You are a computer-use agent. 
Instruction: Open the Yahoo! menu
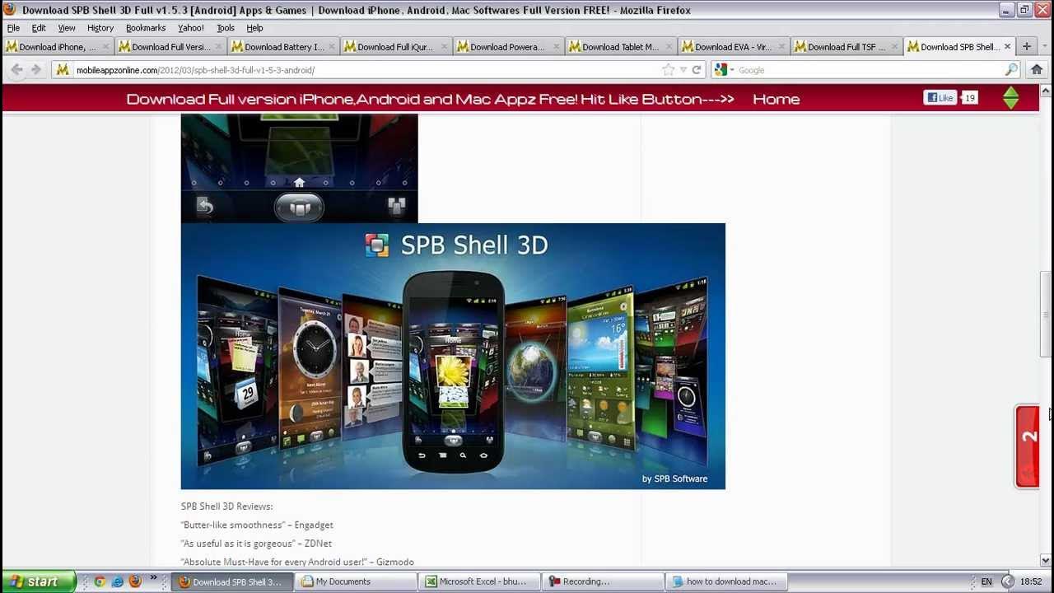(x=190, y=28)
